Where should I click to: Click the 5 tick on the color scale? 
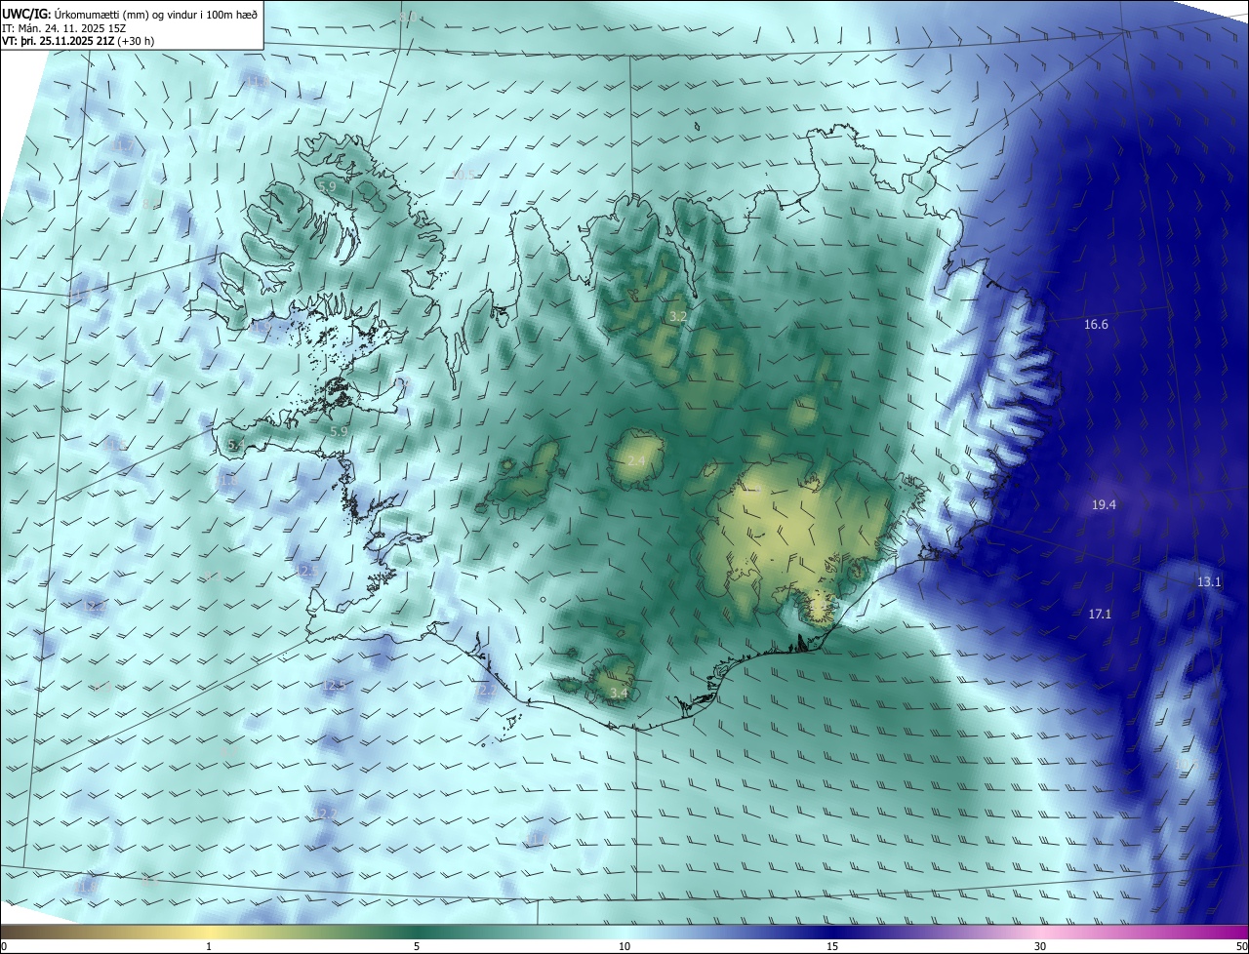click(x=417, y=946)
